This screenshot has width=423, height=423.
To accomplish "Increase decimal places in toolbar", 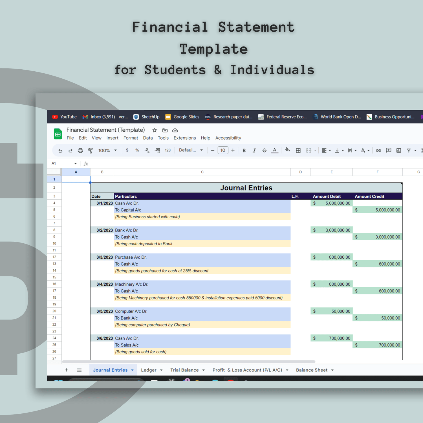I will click(157, 150).
